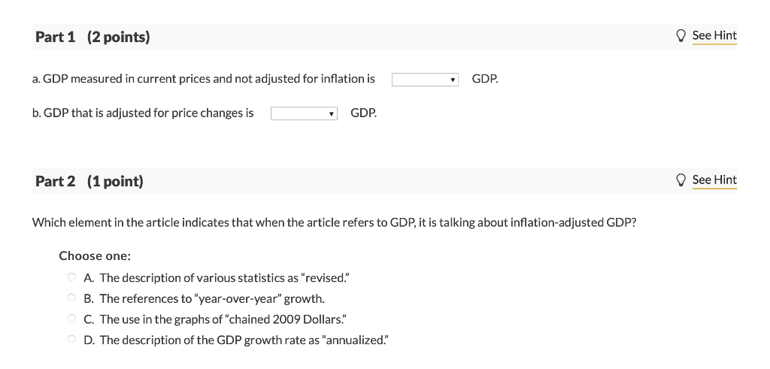Open See Hint link for Part 2
Screen dimensions: 770x369
pyautogui.click(x=714, y=180)
